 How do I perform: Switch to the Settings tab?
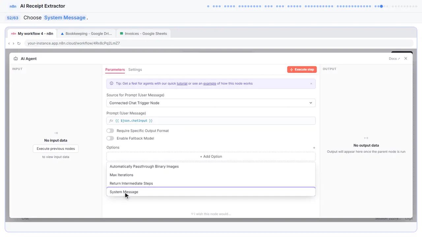click(135, 70)
